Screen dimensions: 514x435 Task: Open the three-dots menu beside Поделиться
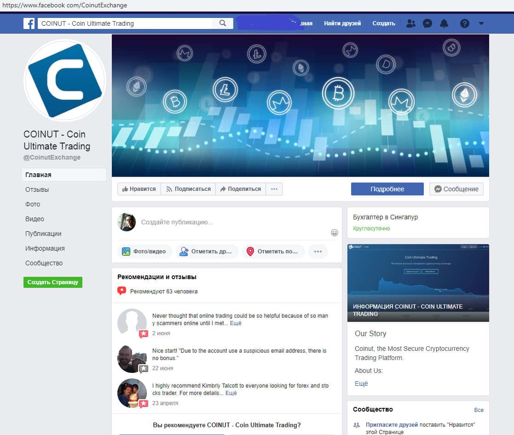point(274,189)
